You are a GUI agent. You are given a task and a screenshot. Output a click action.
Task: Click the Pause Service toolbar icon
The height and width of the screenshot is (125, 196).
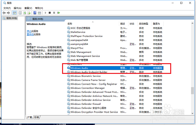pos(54,13)
